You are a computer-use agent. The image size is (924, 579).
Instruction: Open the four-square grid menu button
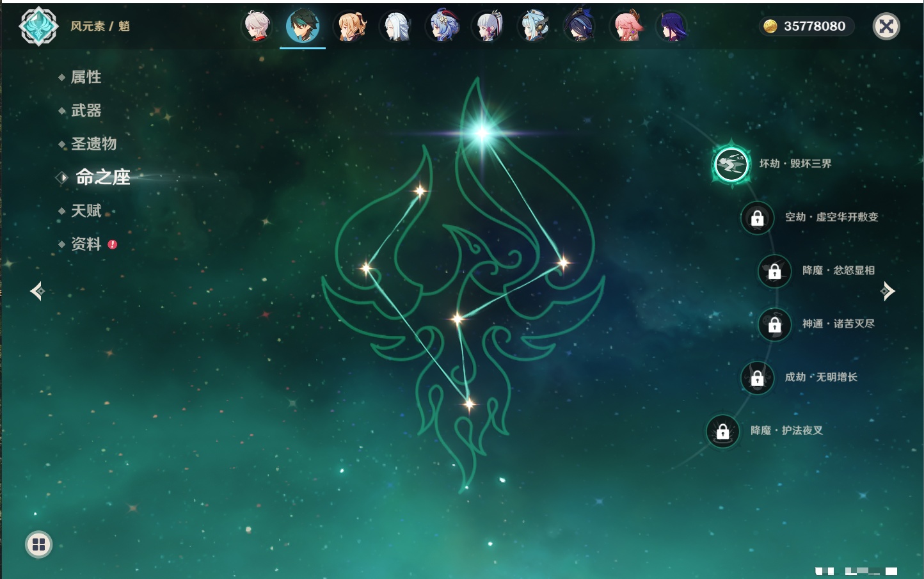coord(38,544)
